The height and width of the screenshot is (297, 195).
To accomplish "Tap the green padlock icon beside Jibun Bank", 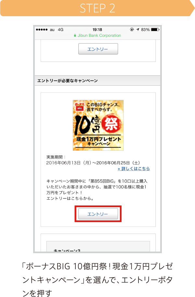I will click(75, 35).
